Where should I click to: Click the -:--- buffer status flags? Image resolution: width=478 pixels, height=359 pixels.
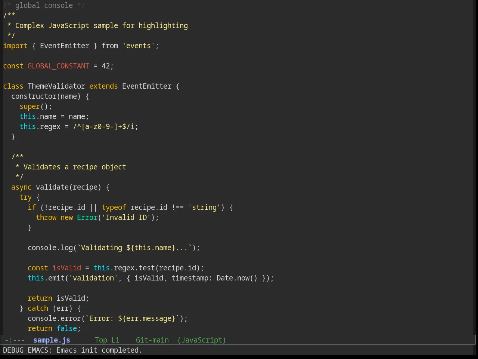[x=15, y=340]
